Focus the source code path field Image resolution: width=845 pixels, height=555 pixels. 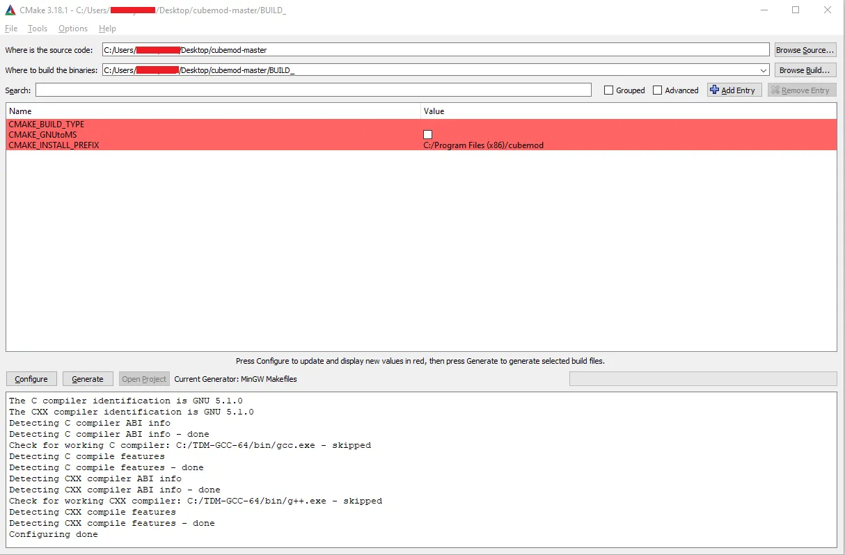(x=435, y=50)
